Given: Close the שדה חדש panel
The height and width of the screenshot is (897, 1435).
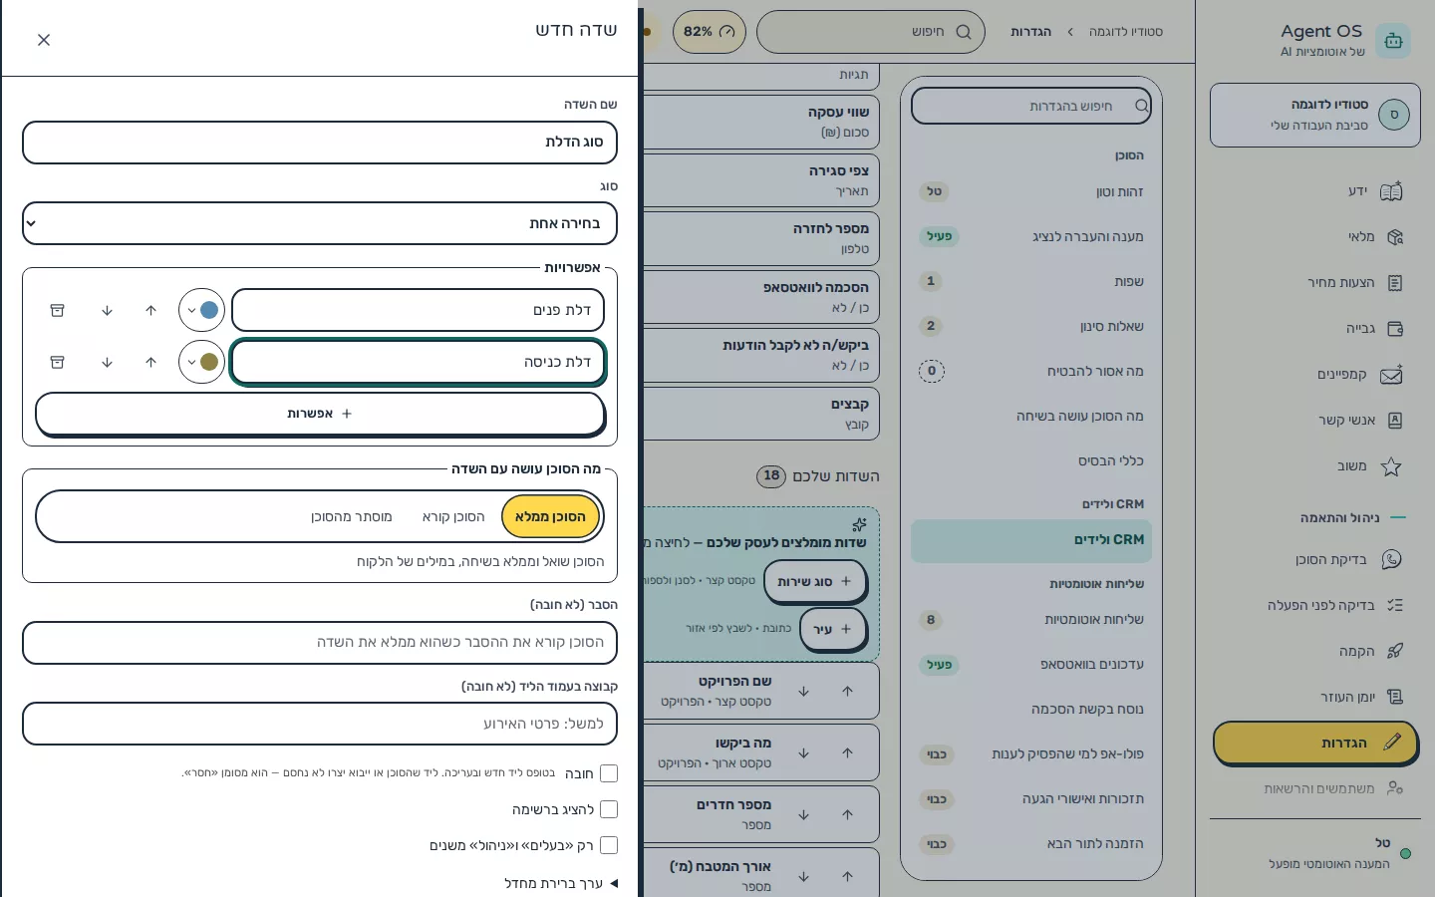Looking at the screenshot, I should pyautogui.click(x=44, y=40).
